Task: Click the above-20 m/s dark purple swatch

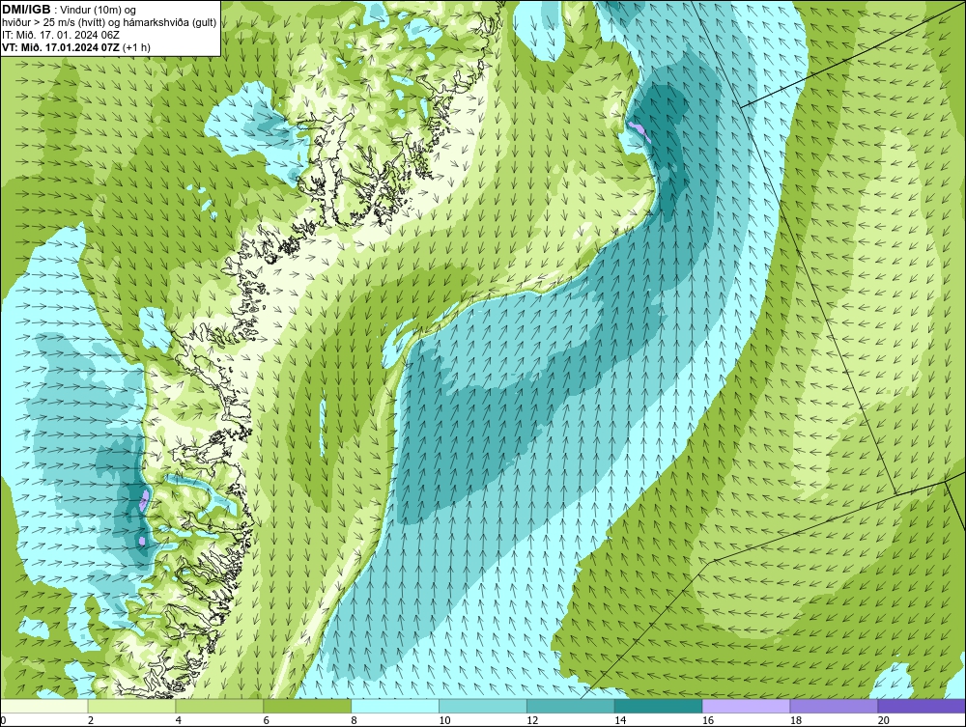Action: tap(922, 706)
